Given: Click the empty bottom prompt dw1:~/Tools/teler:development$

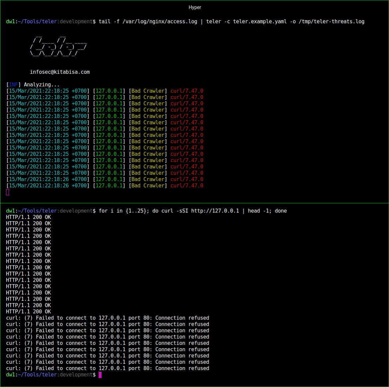Looking at the screenshot, I should [51, 375].
